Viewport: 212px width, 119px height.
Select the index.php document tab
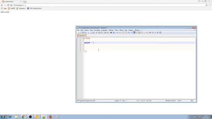pos(81,36)
